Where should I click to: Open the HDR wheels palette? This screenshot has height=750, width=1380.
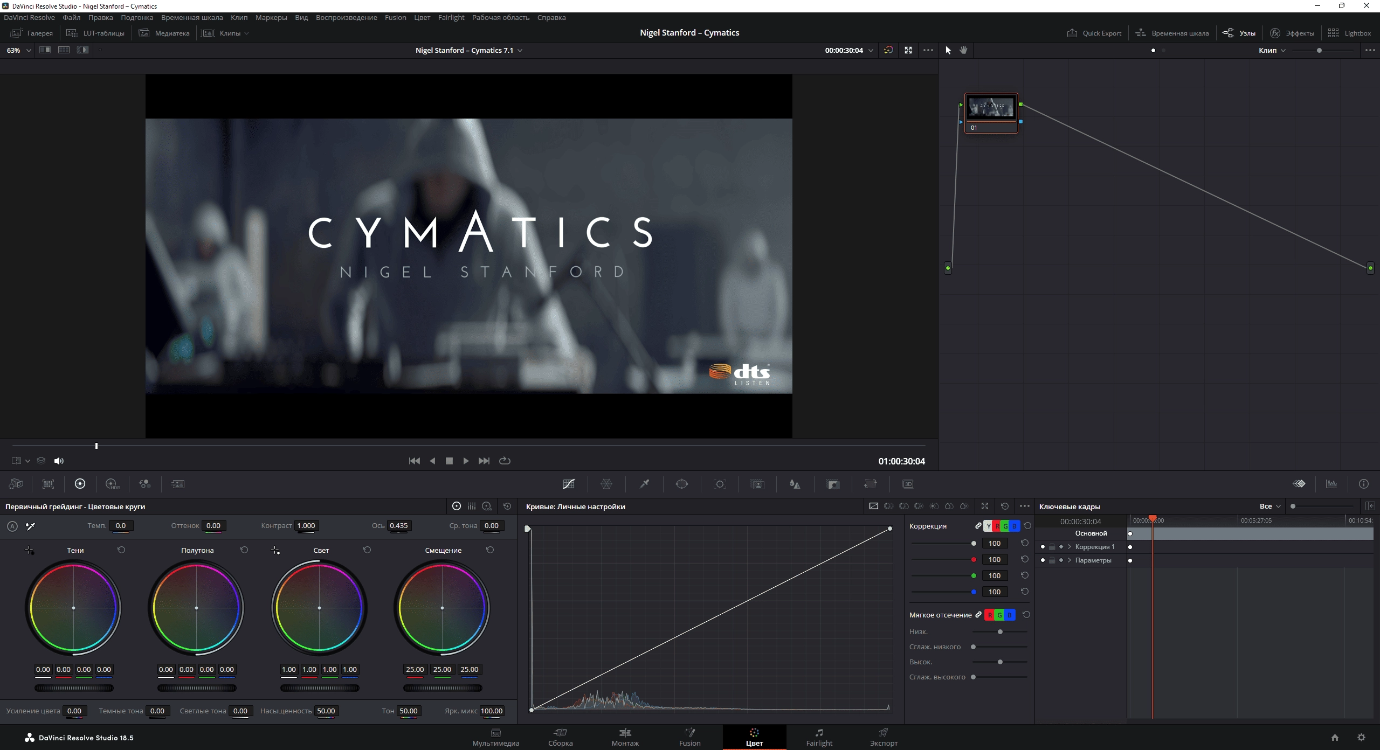click(113, 484)
